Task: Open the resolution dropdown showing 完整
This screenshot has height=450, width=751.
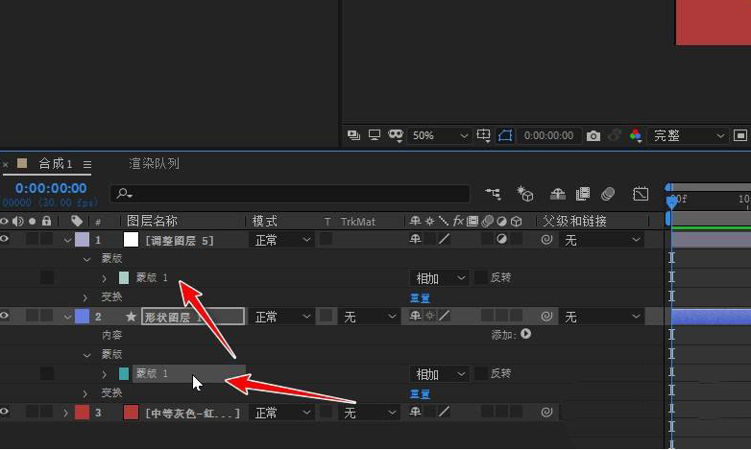Action: pyautogui.click(x=688, y=135)
